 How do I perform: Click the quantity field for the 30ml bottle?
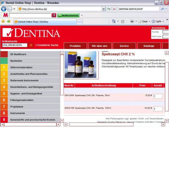pyautogui.click(x=158, y=96)
